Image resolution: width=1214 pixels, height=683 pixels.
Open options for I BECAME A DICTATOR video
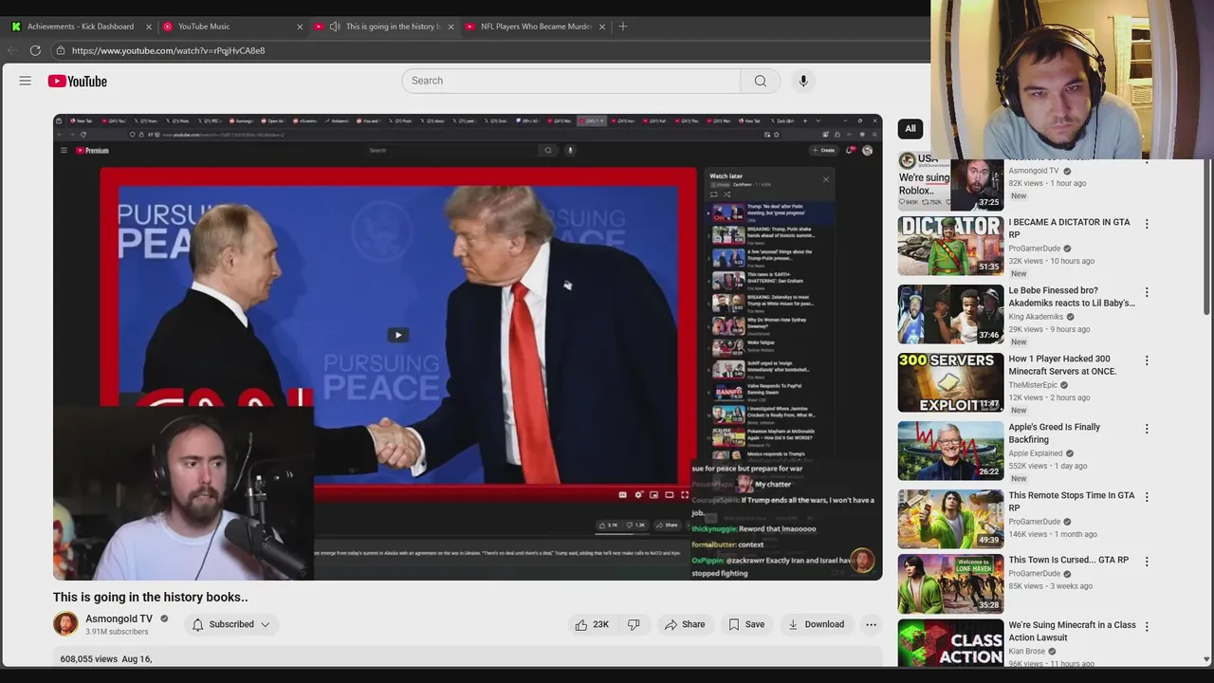[x=1147, y=225]
